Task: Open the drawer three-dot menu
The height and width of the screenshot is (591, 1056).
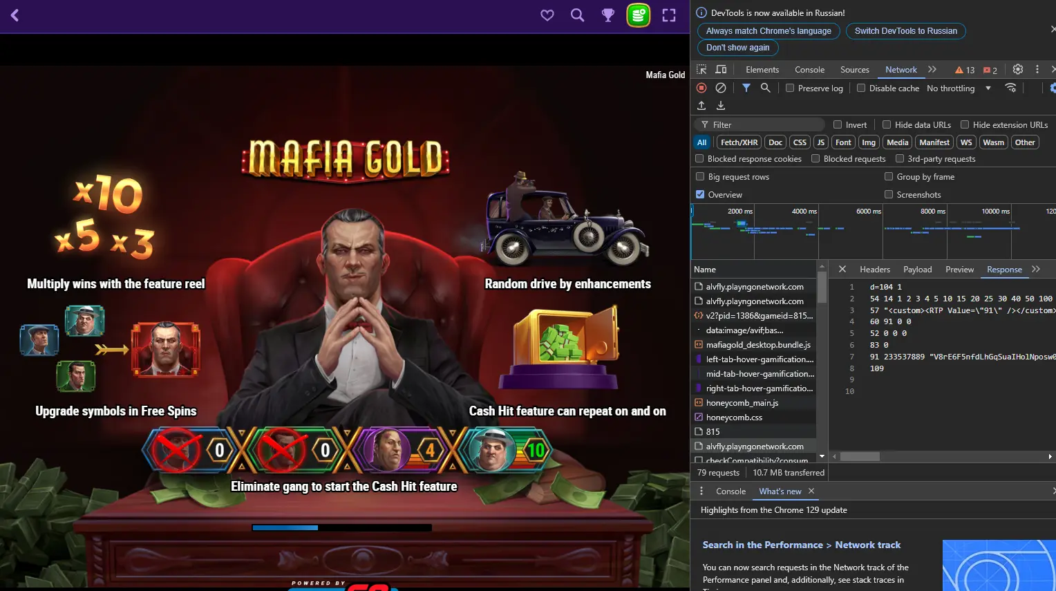Action: (701, 491)
